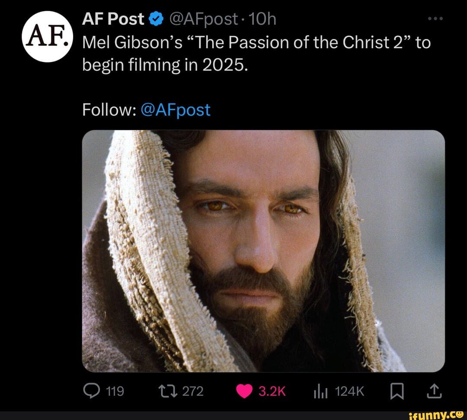Click the 272 reposts count
467x420 pixels.
pos(193,391)
